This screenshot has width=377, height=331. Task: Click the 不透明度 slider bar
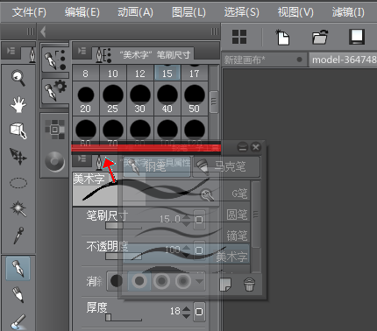(124, 257)
